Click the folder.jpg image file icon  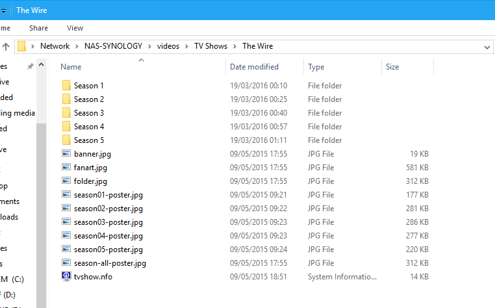click(x=66, y=181)
